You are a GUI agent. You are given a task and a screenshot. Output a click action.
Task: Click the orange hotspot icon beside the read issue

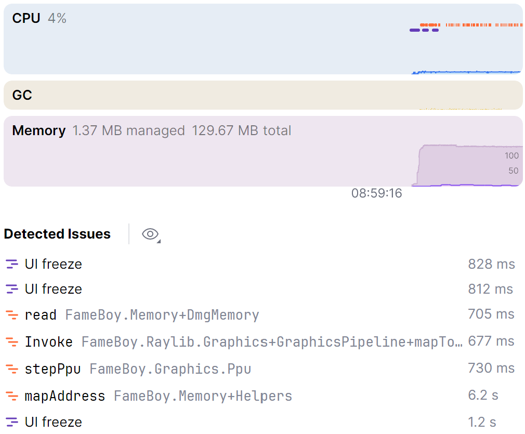[11, 314]
